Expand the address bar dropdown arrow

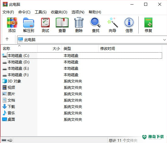click(x=165, y=40)
